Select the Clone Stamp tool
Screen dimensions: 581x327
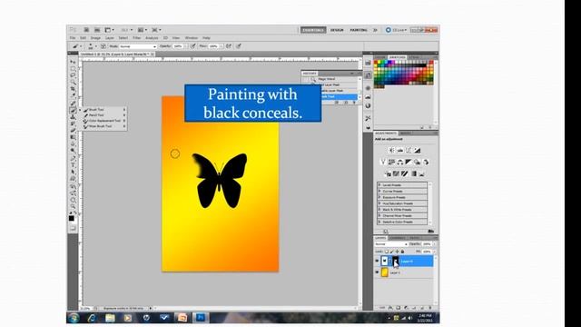click(x=73, y=117)
